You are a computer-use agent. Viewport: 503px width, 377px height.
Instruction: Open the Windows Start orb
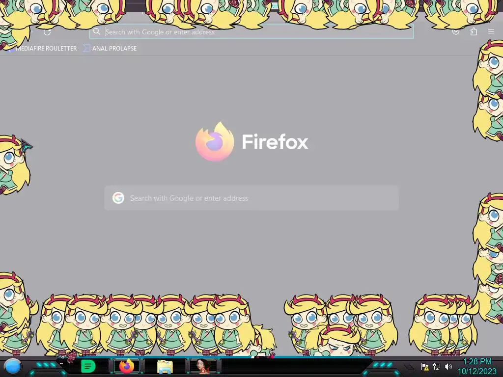(12, 366)
